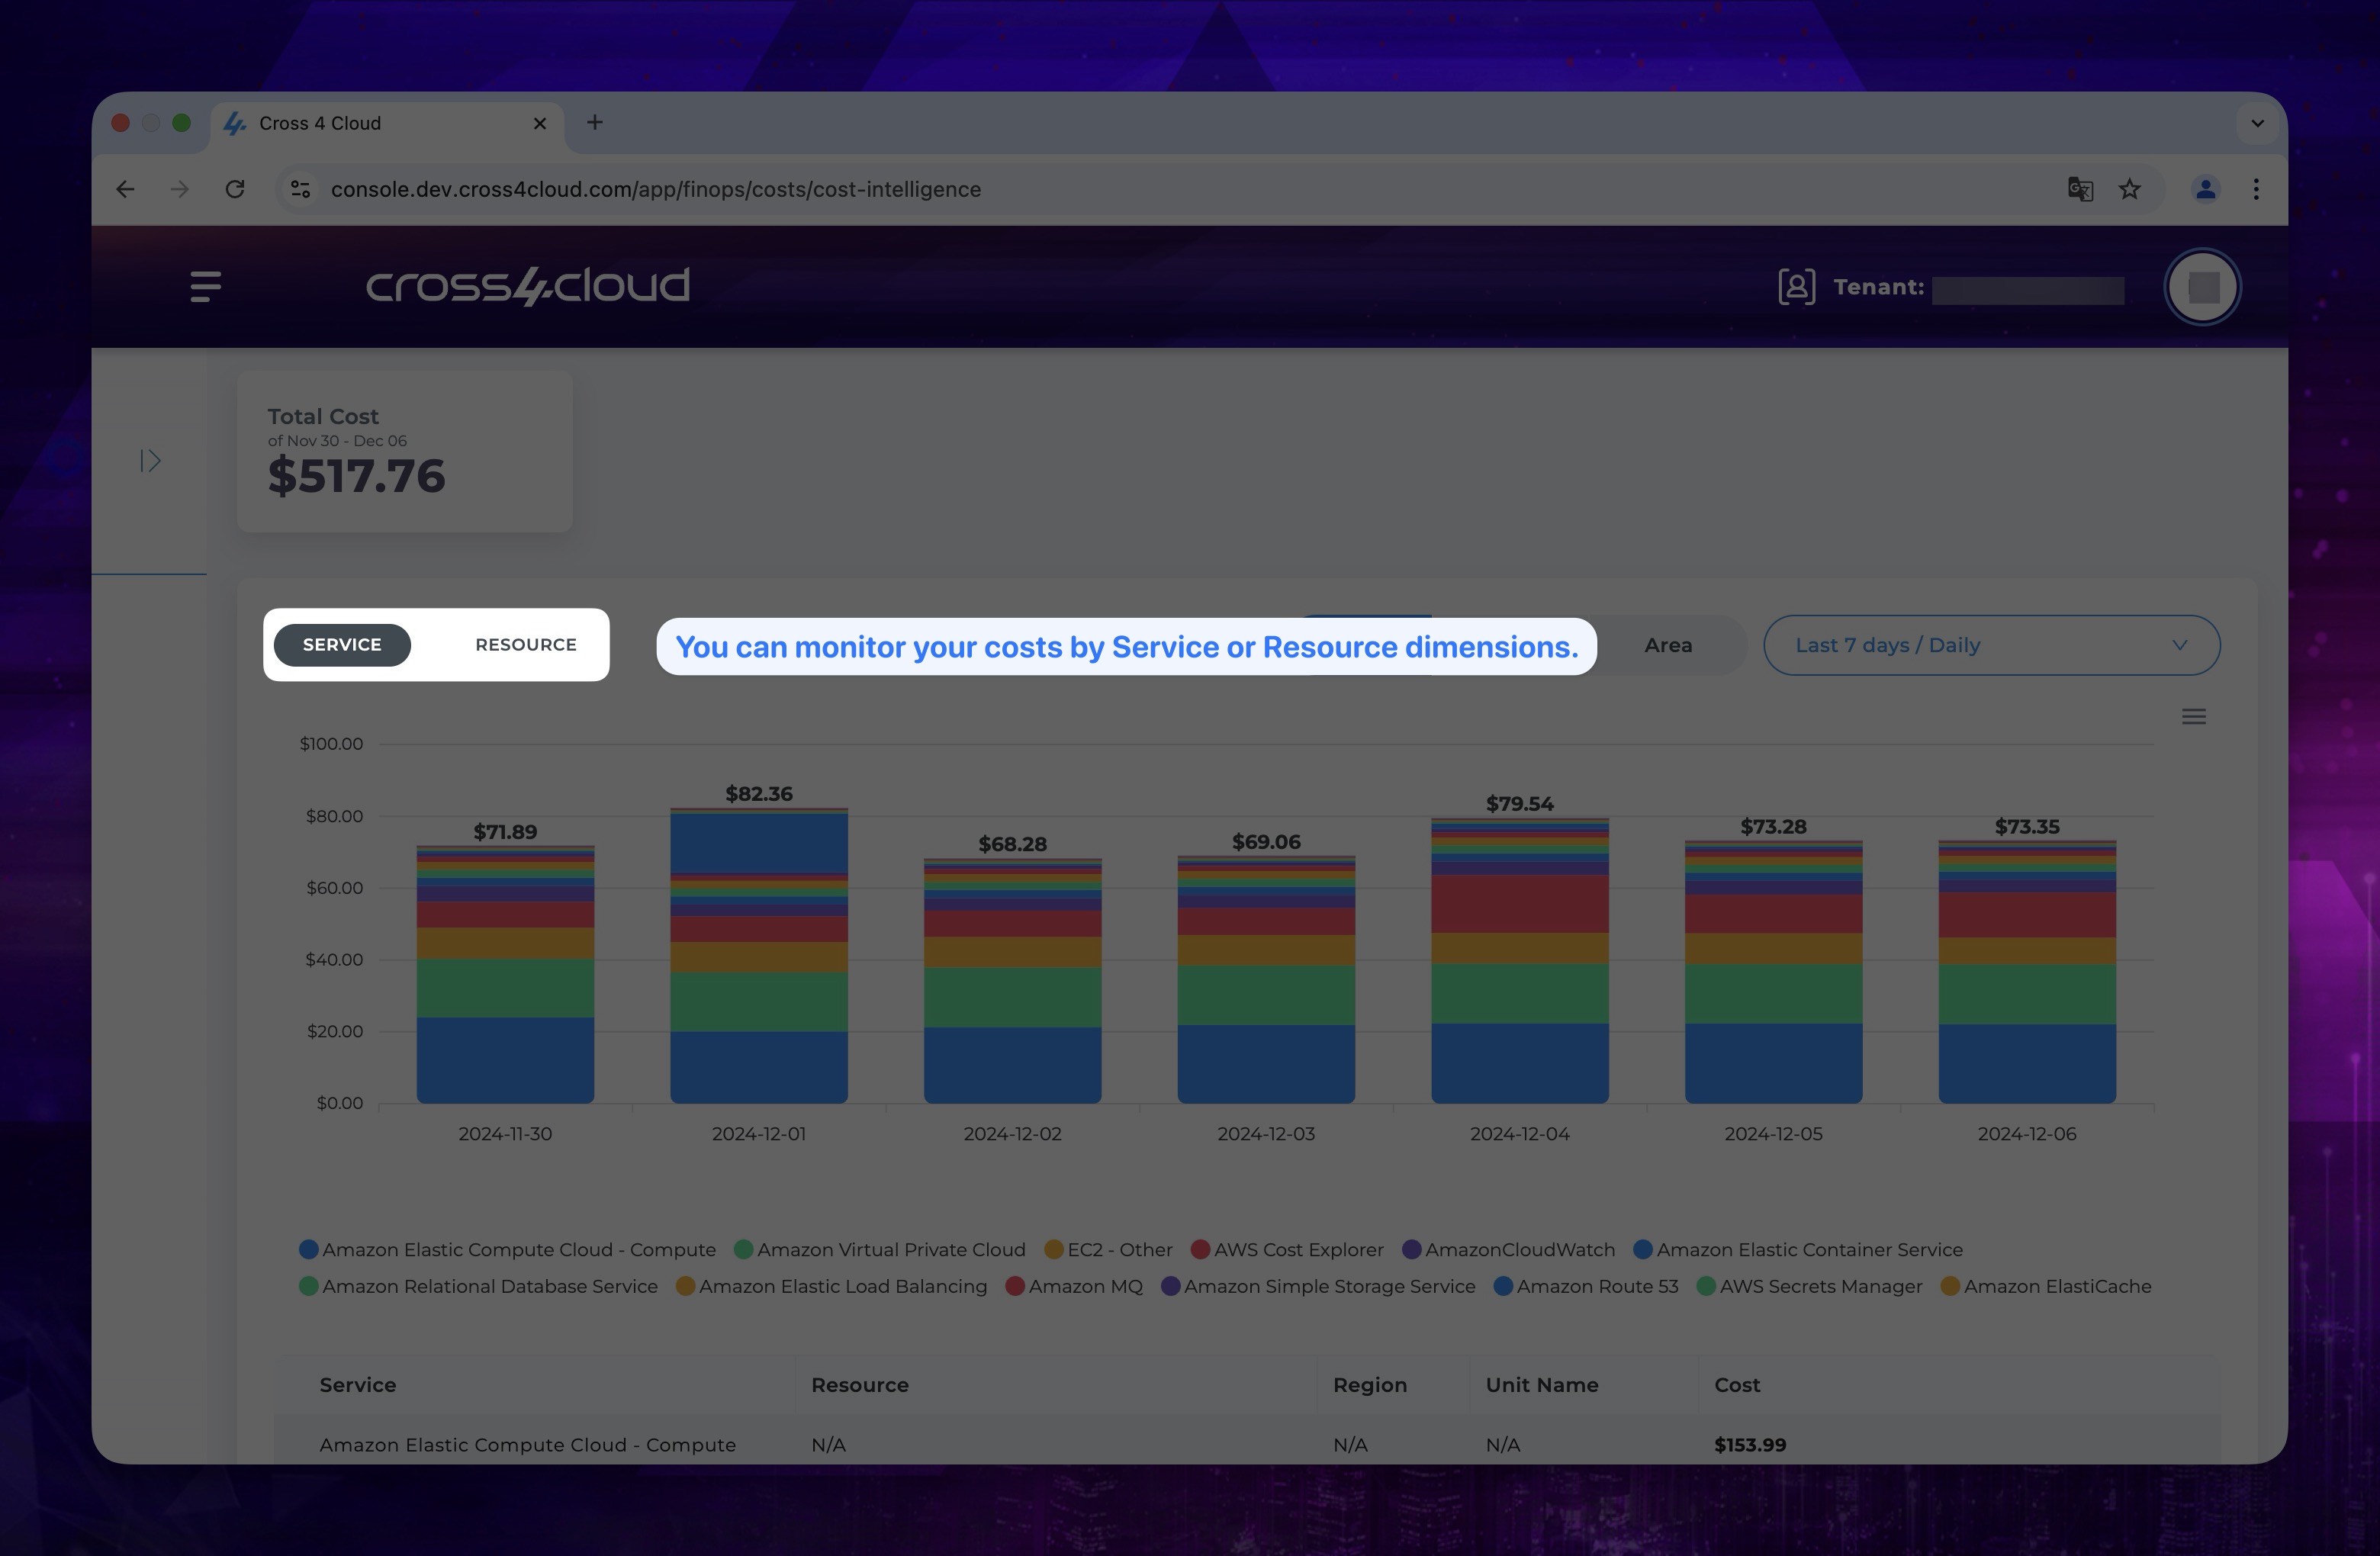This screenshot has height=1556, width=2380.
Task: Close the Cross 4 Cloud tab
Action: pyautogui.click(x=540, y=123)
